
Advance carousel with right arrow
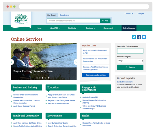pyautogui.click(x=76, y=62)
